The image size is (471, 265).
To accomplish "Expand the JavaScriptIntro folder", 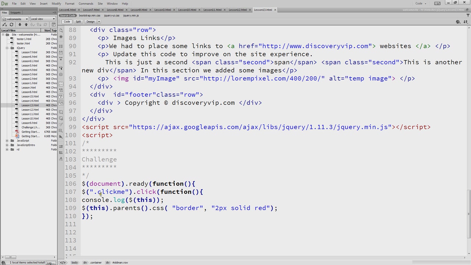I will (7, 145).
